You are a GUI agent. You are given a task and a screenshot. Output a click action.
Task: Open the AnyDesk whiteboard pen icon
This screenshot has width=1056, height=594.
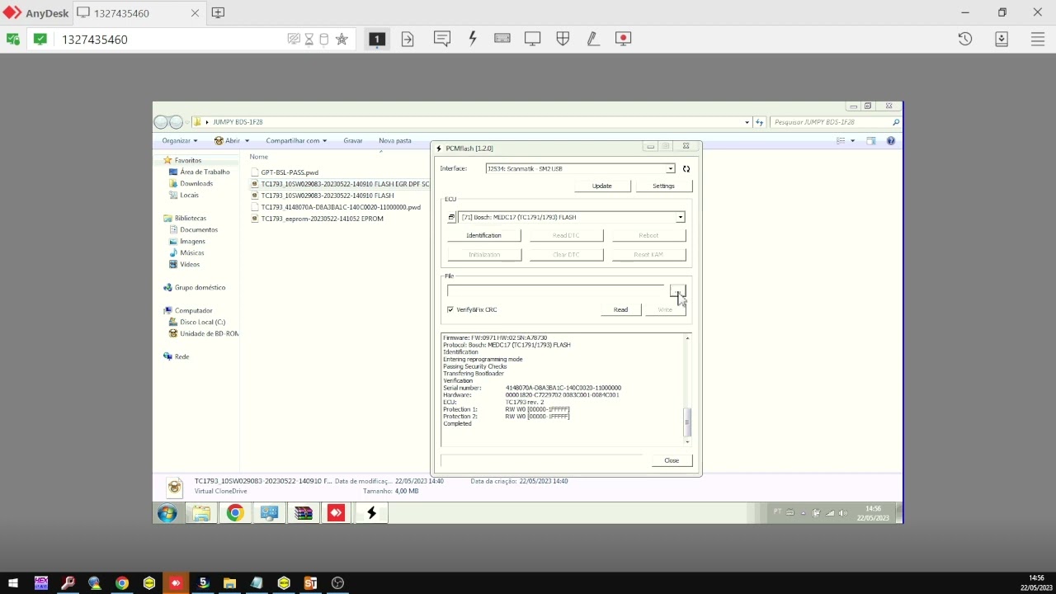point(593,39)
